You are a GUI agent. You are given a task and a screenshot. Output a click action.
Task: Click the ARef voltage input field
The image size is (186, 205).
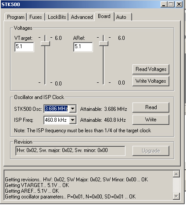[x=83, y=47]
